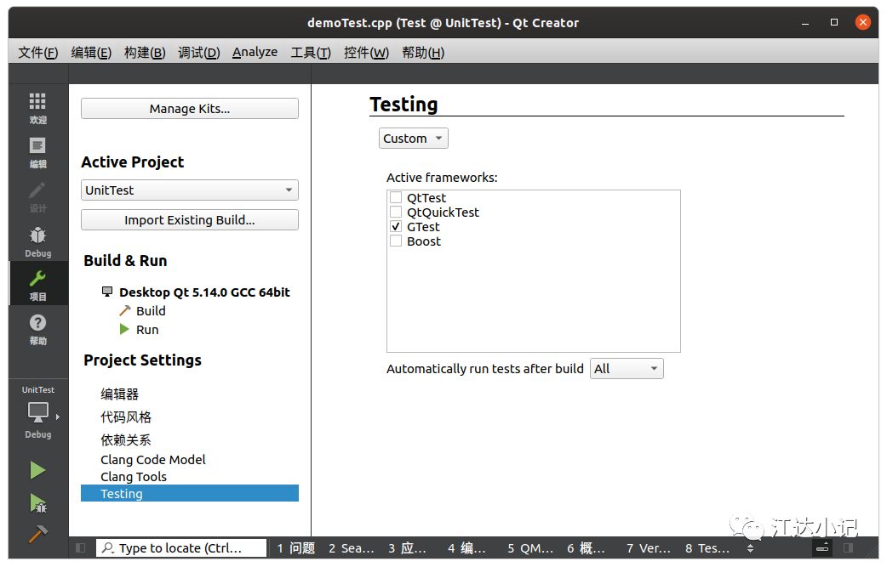Viewport: 887px width, 567px height.
Task: Open the 构建(B) menu
Action: point(145,53)
